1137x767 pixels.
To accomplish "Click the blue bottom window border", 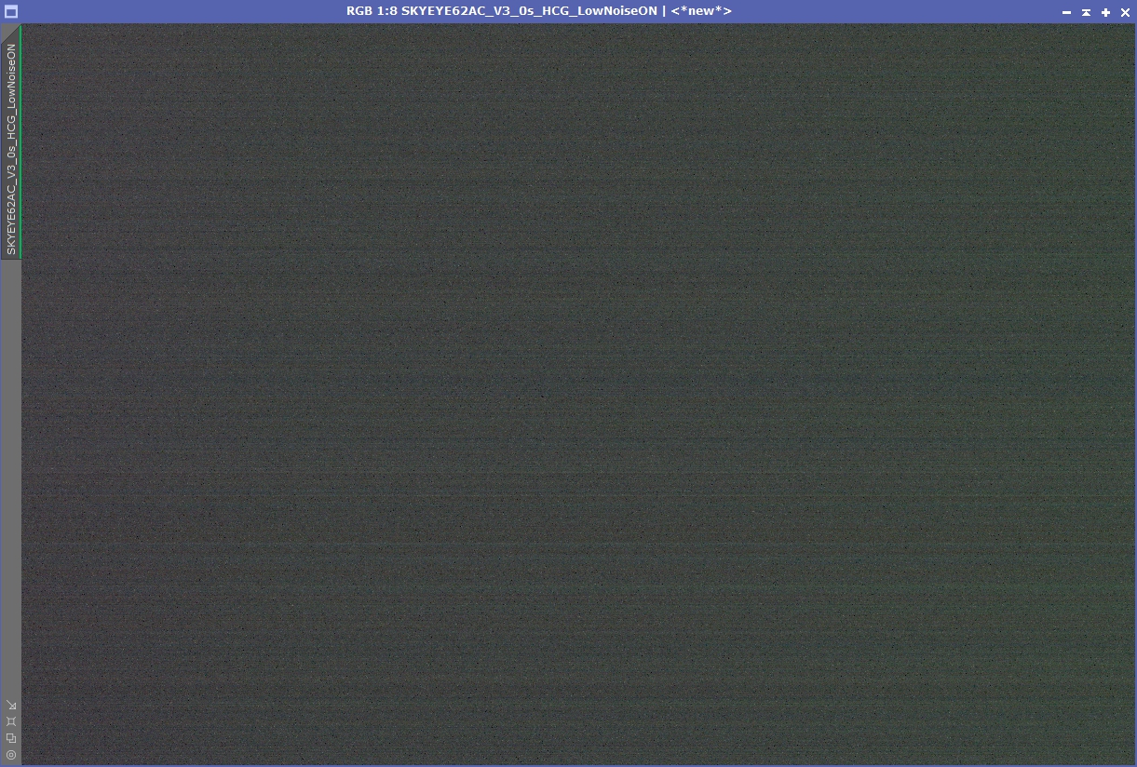I will click(568, 765).
